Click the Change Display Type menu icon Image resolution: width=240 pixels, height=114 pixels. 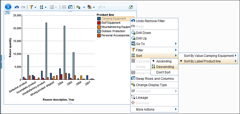point(133,85)
